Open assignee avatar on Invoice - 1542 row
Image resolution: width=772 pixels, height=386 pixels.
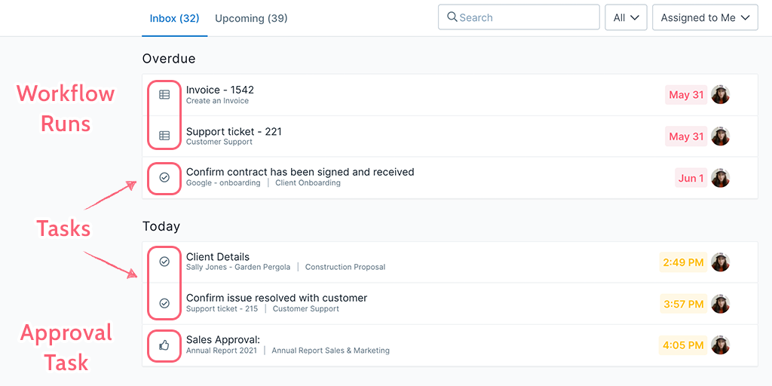pos(720,95)
